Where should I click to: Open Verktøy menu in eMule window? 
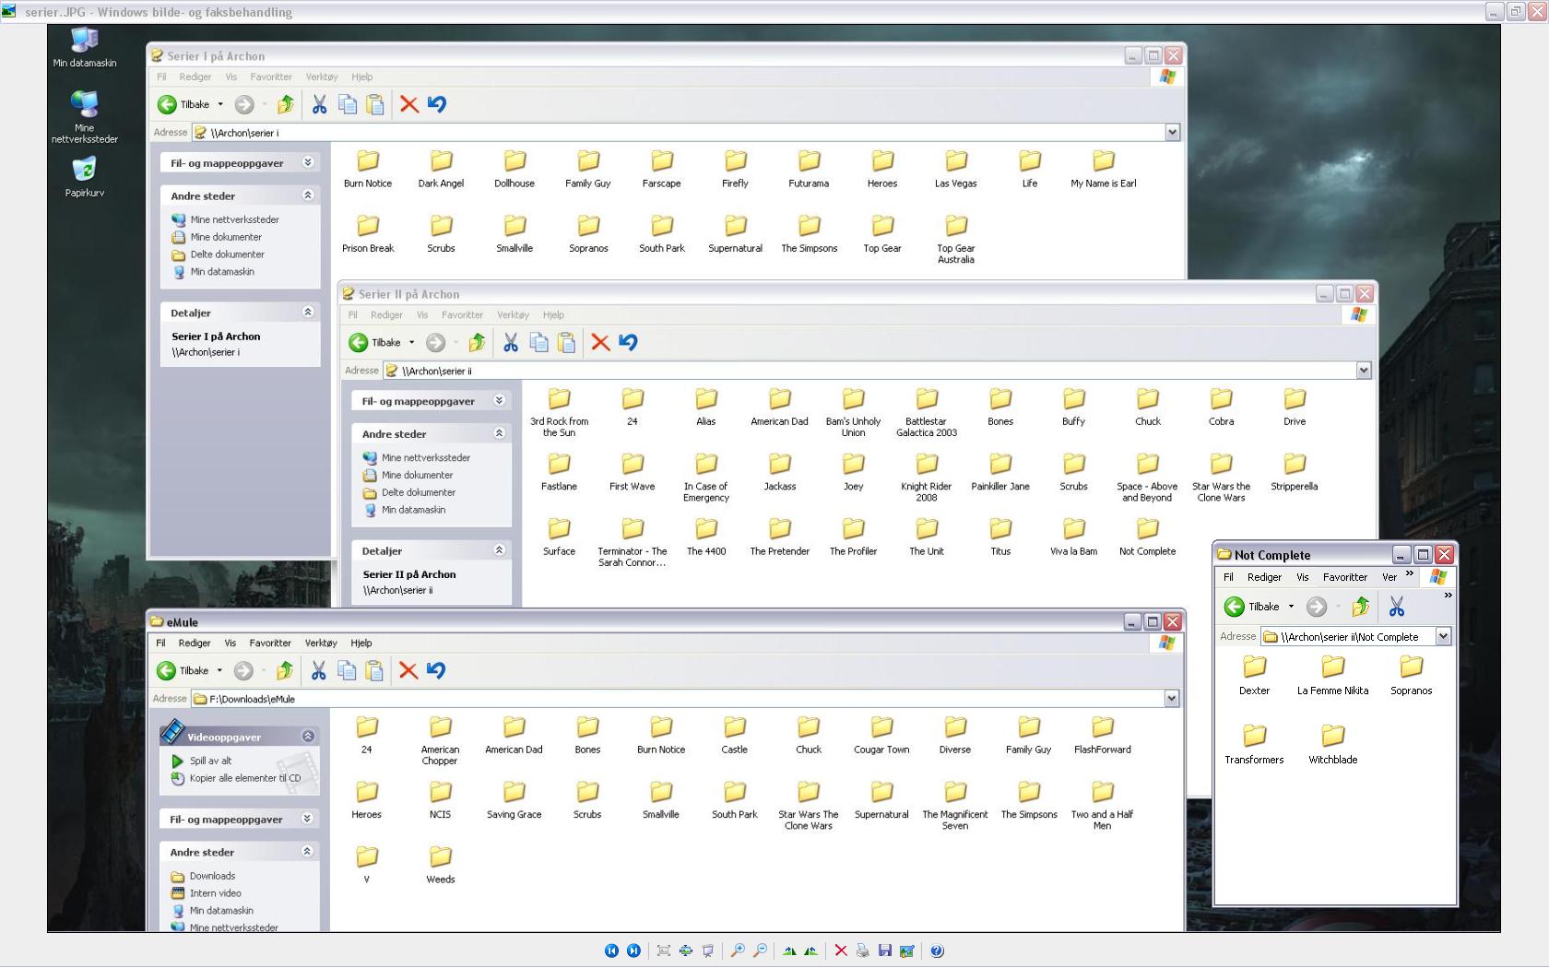pyautogui.click(x=321, y=643)
